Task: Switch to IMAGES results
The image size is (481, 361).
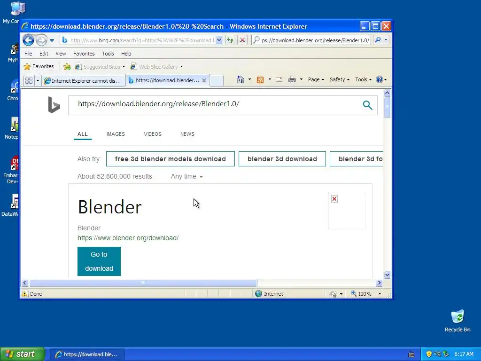Action: point(116,134)
